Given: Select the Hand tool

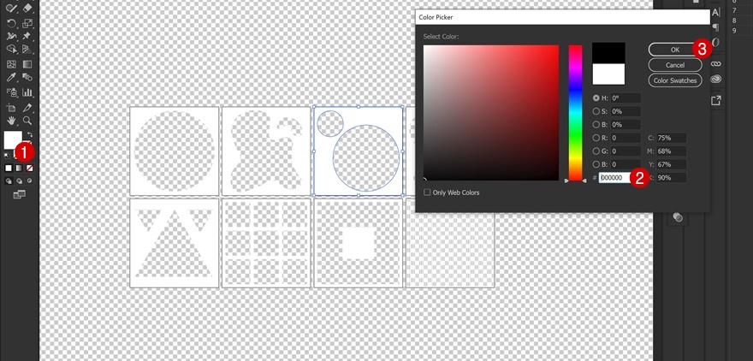Looking at the screenshot, I should tap(11, 121).
